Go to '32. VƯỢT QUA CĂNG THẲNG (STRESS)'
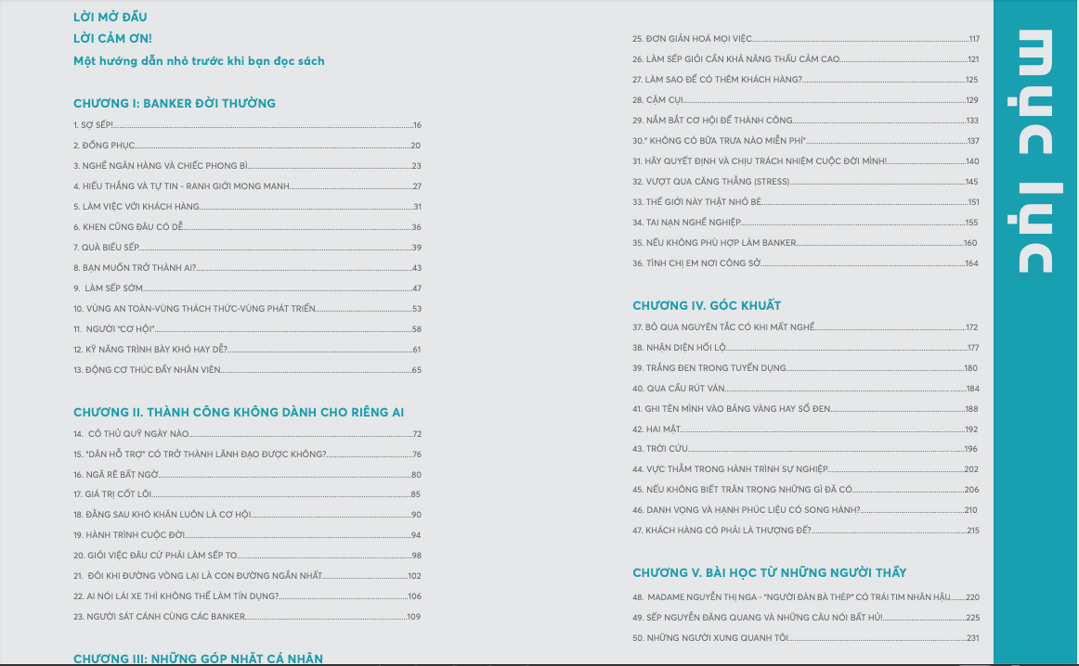The image size is (1079, 666). 711,182
